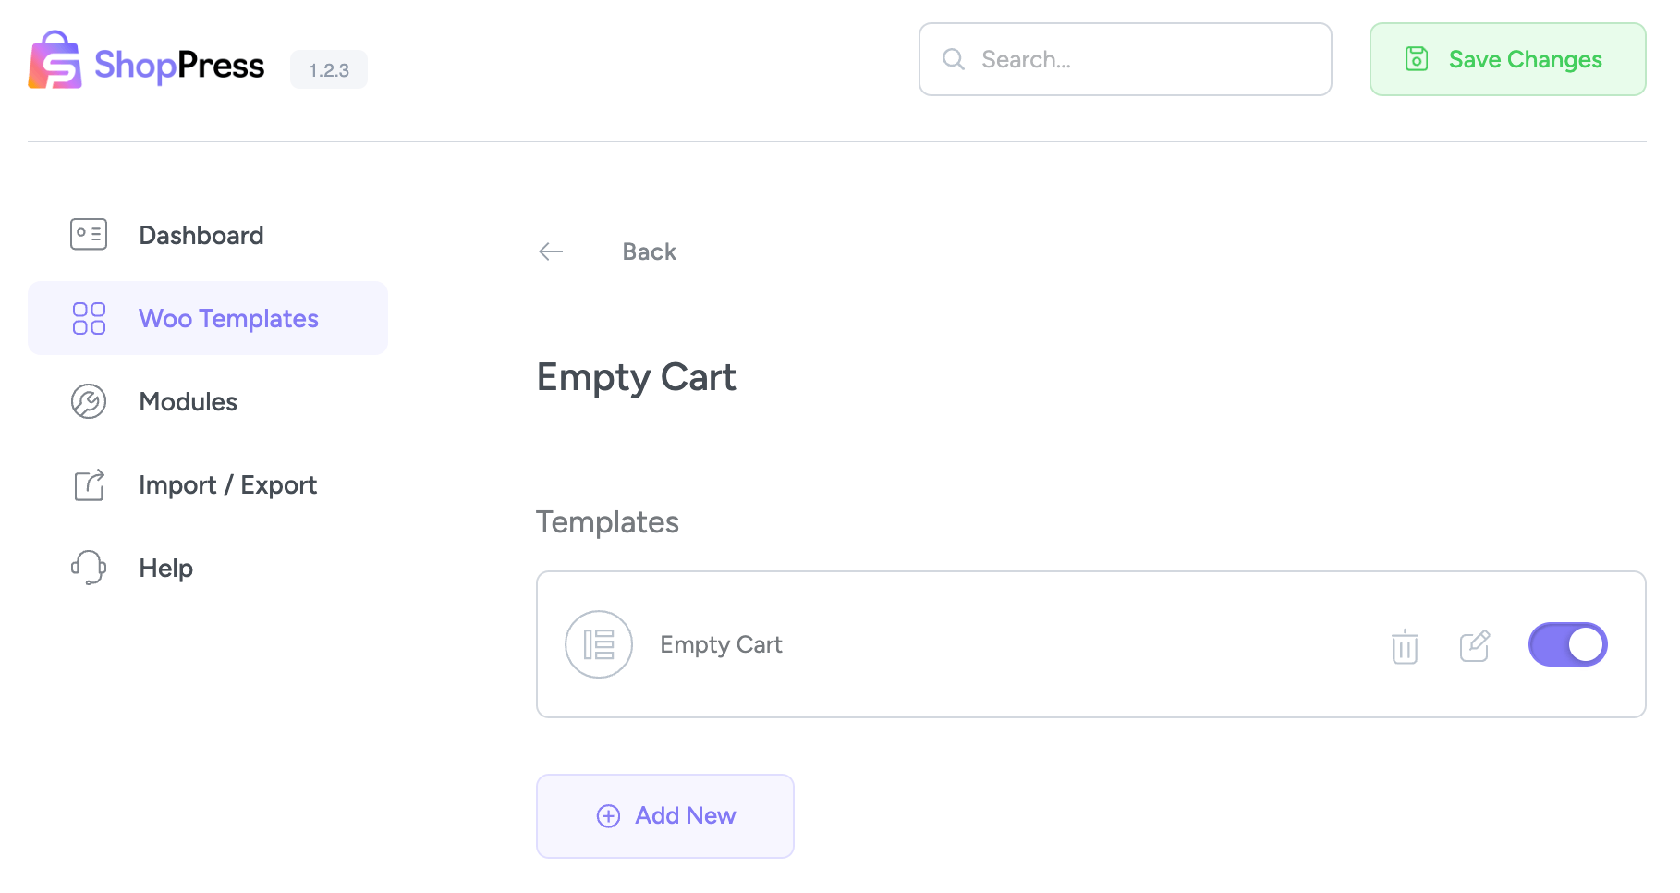Edit the Empty Cart template with pencil icon
This screenshot has height=893, width=1680.
pos(1474,644)
